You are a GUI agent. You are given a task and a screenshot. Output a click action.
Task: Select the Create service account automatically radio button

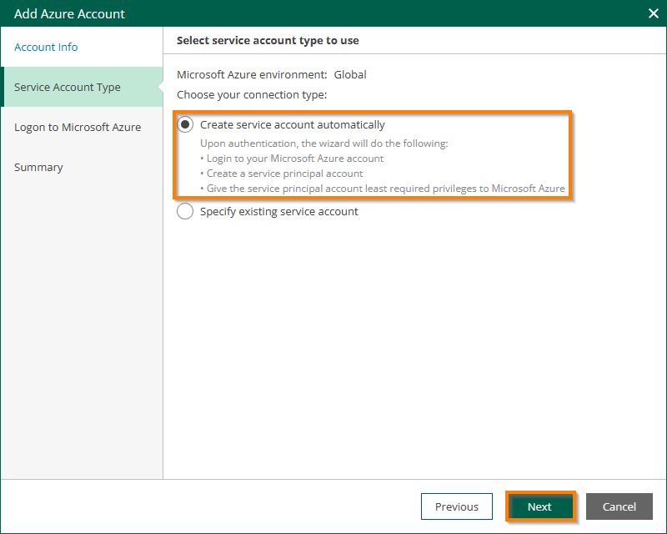[185, 125]
